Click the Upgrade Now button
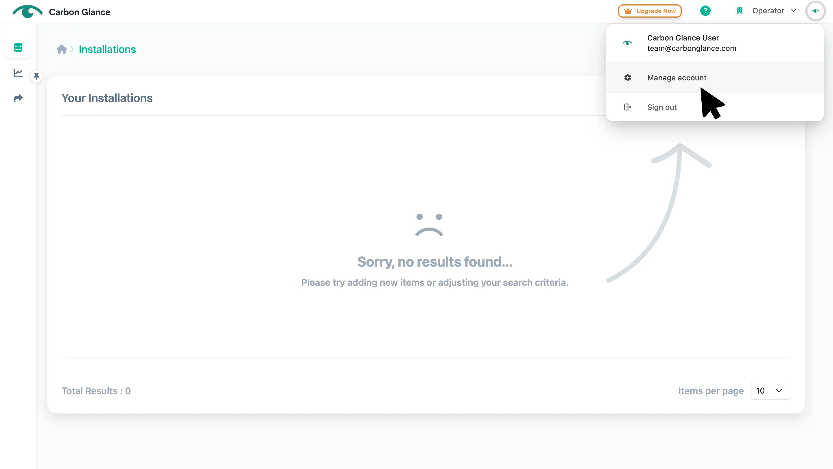 point(650,11)
